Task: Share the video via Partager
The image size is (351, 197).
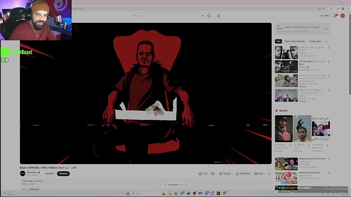Action: click(225, 173)
